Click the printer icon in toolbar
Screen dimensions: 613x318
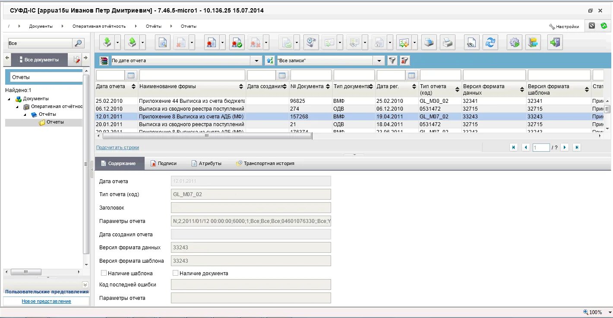click(448, 42)
